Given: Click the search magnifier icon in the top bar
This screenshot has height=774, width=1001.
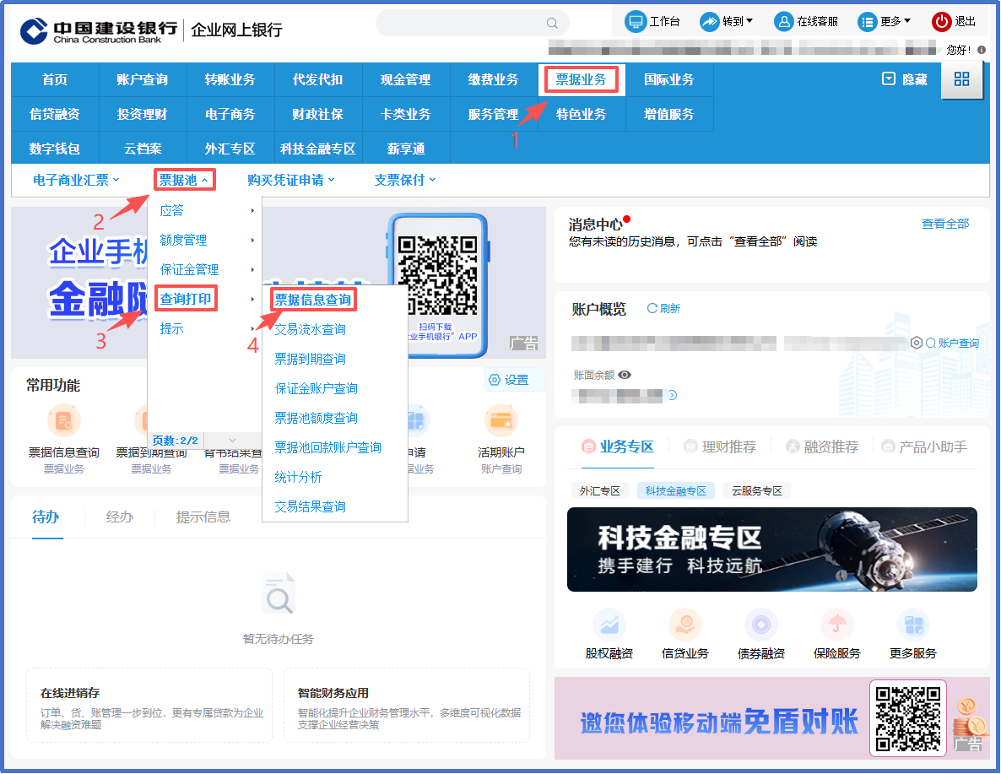Looking at the screenshot, I should (x=552, y=24).
